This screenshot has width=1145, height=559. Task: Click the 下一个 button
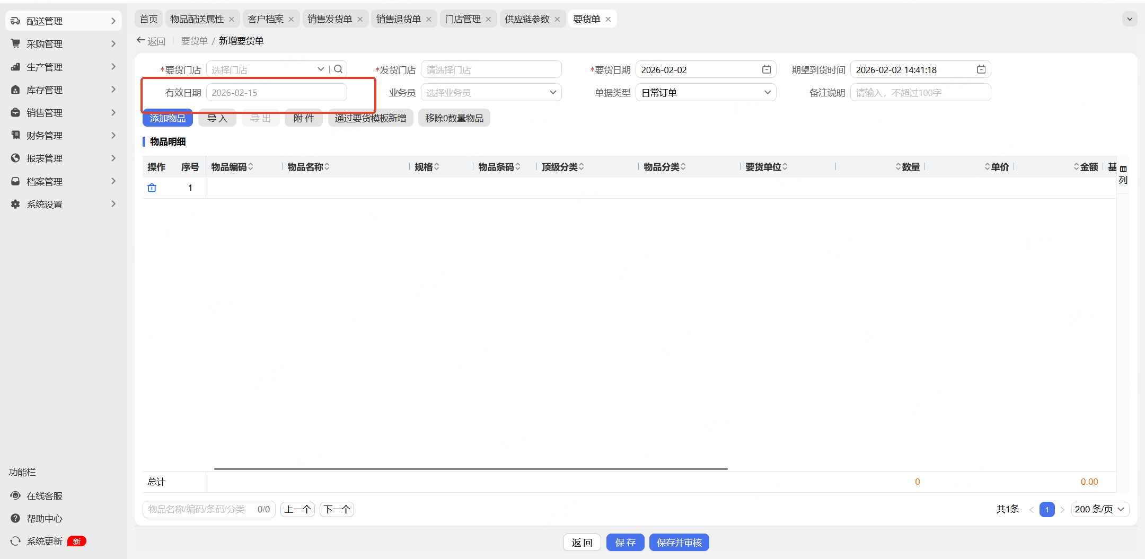337,509
